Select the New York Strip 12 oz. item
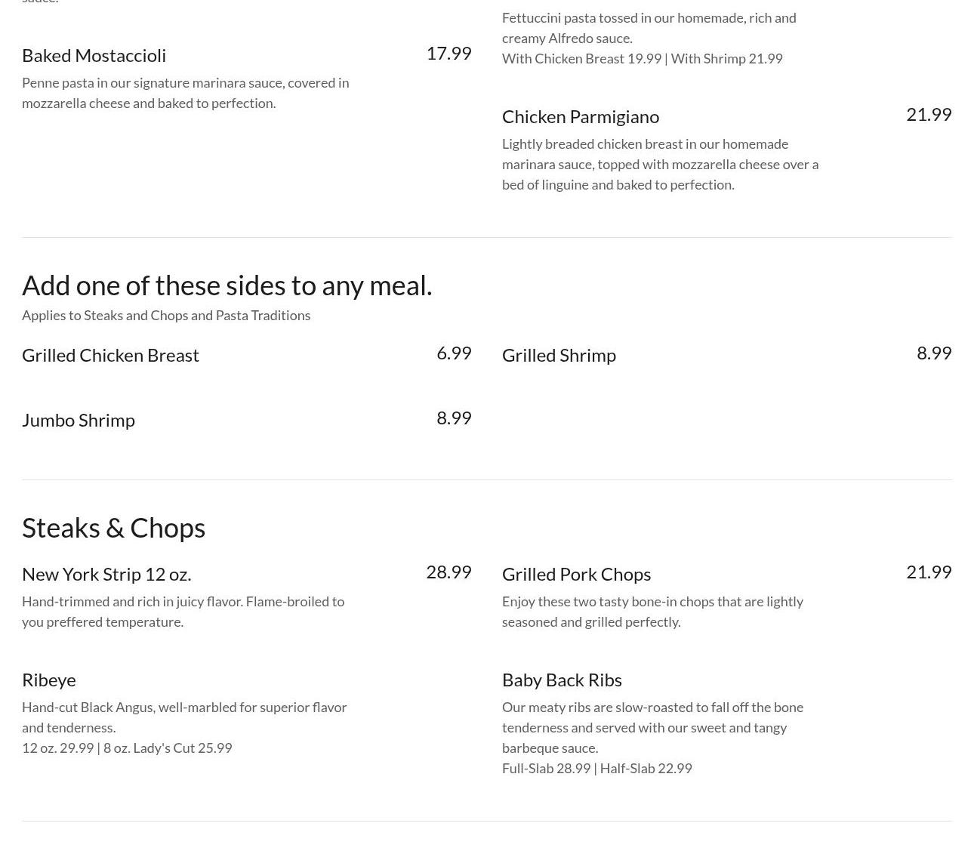Viewport: 974px width, 854px height. pos(106,574)
